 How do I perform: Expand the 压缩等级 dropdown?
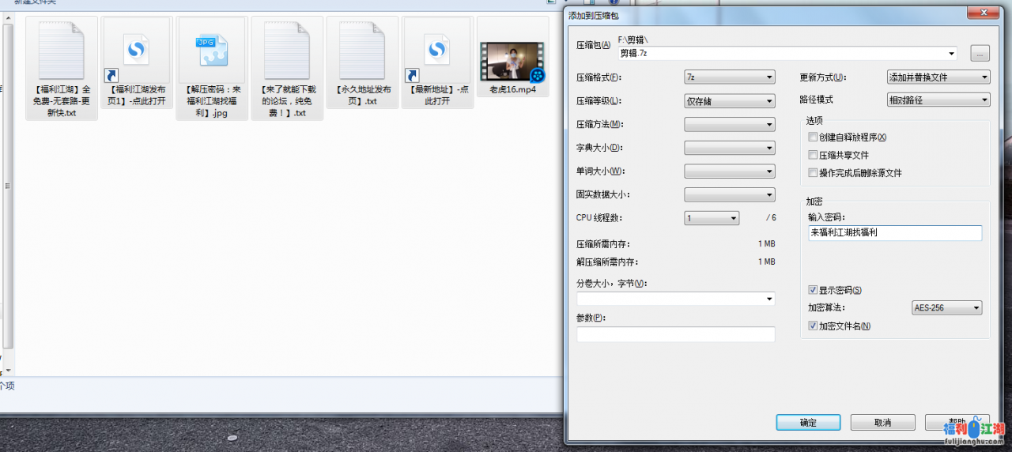(x=729, y=101)
